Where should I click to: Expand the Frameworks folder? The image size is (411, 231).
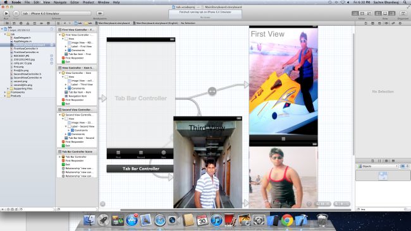coord(5,92)
